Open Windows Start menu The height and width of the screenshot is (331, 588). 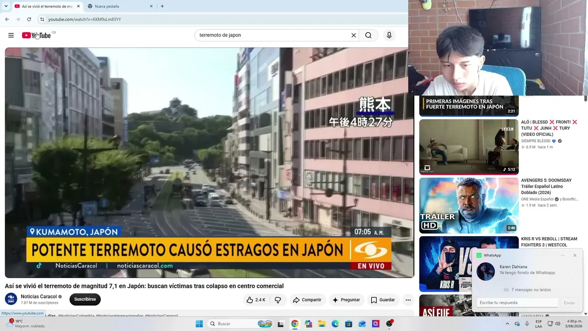(199, 324)
